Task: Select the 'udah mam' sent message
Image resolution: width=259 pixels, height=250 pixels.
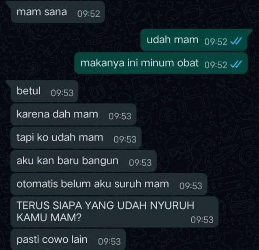Action: click(x=194, y=40)
